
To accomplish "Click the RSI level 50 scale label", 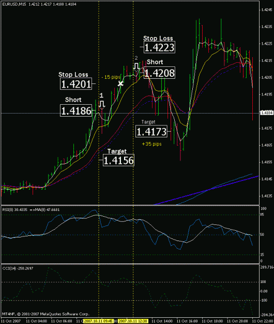I will coord(262,235).
